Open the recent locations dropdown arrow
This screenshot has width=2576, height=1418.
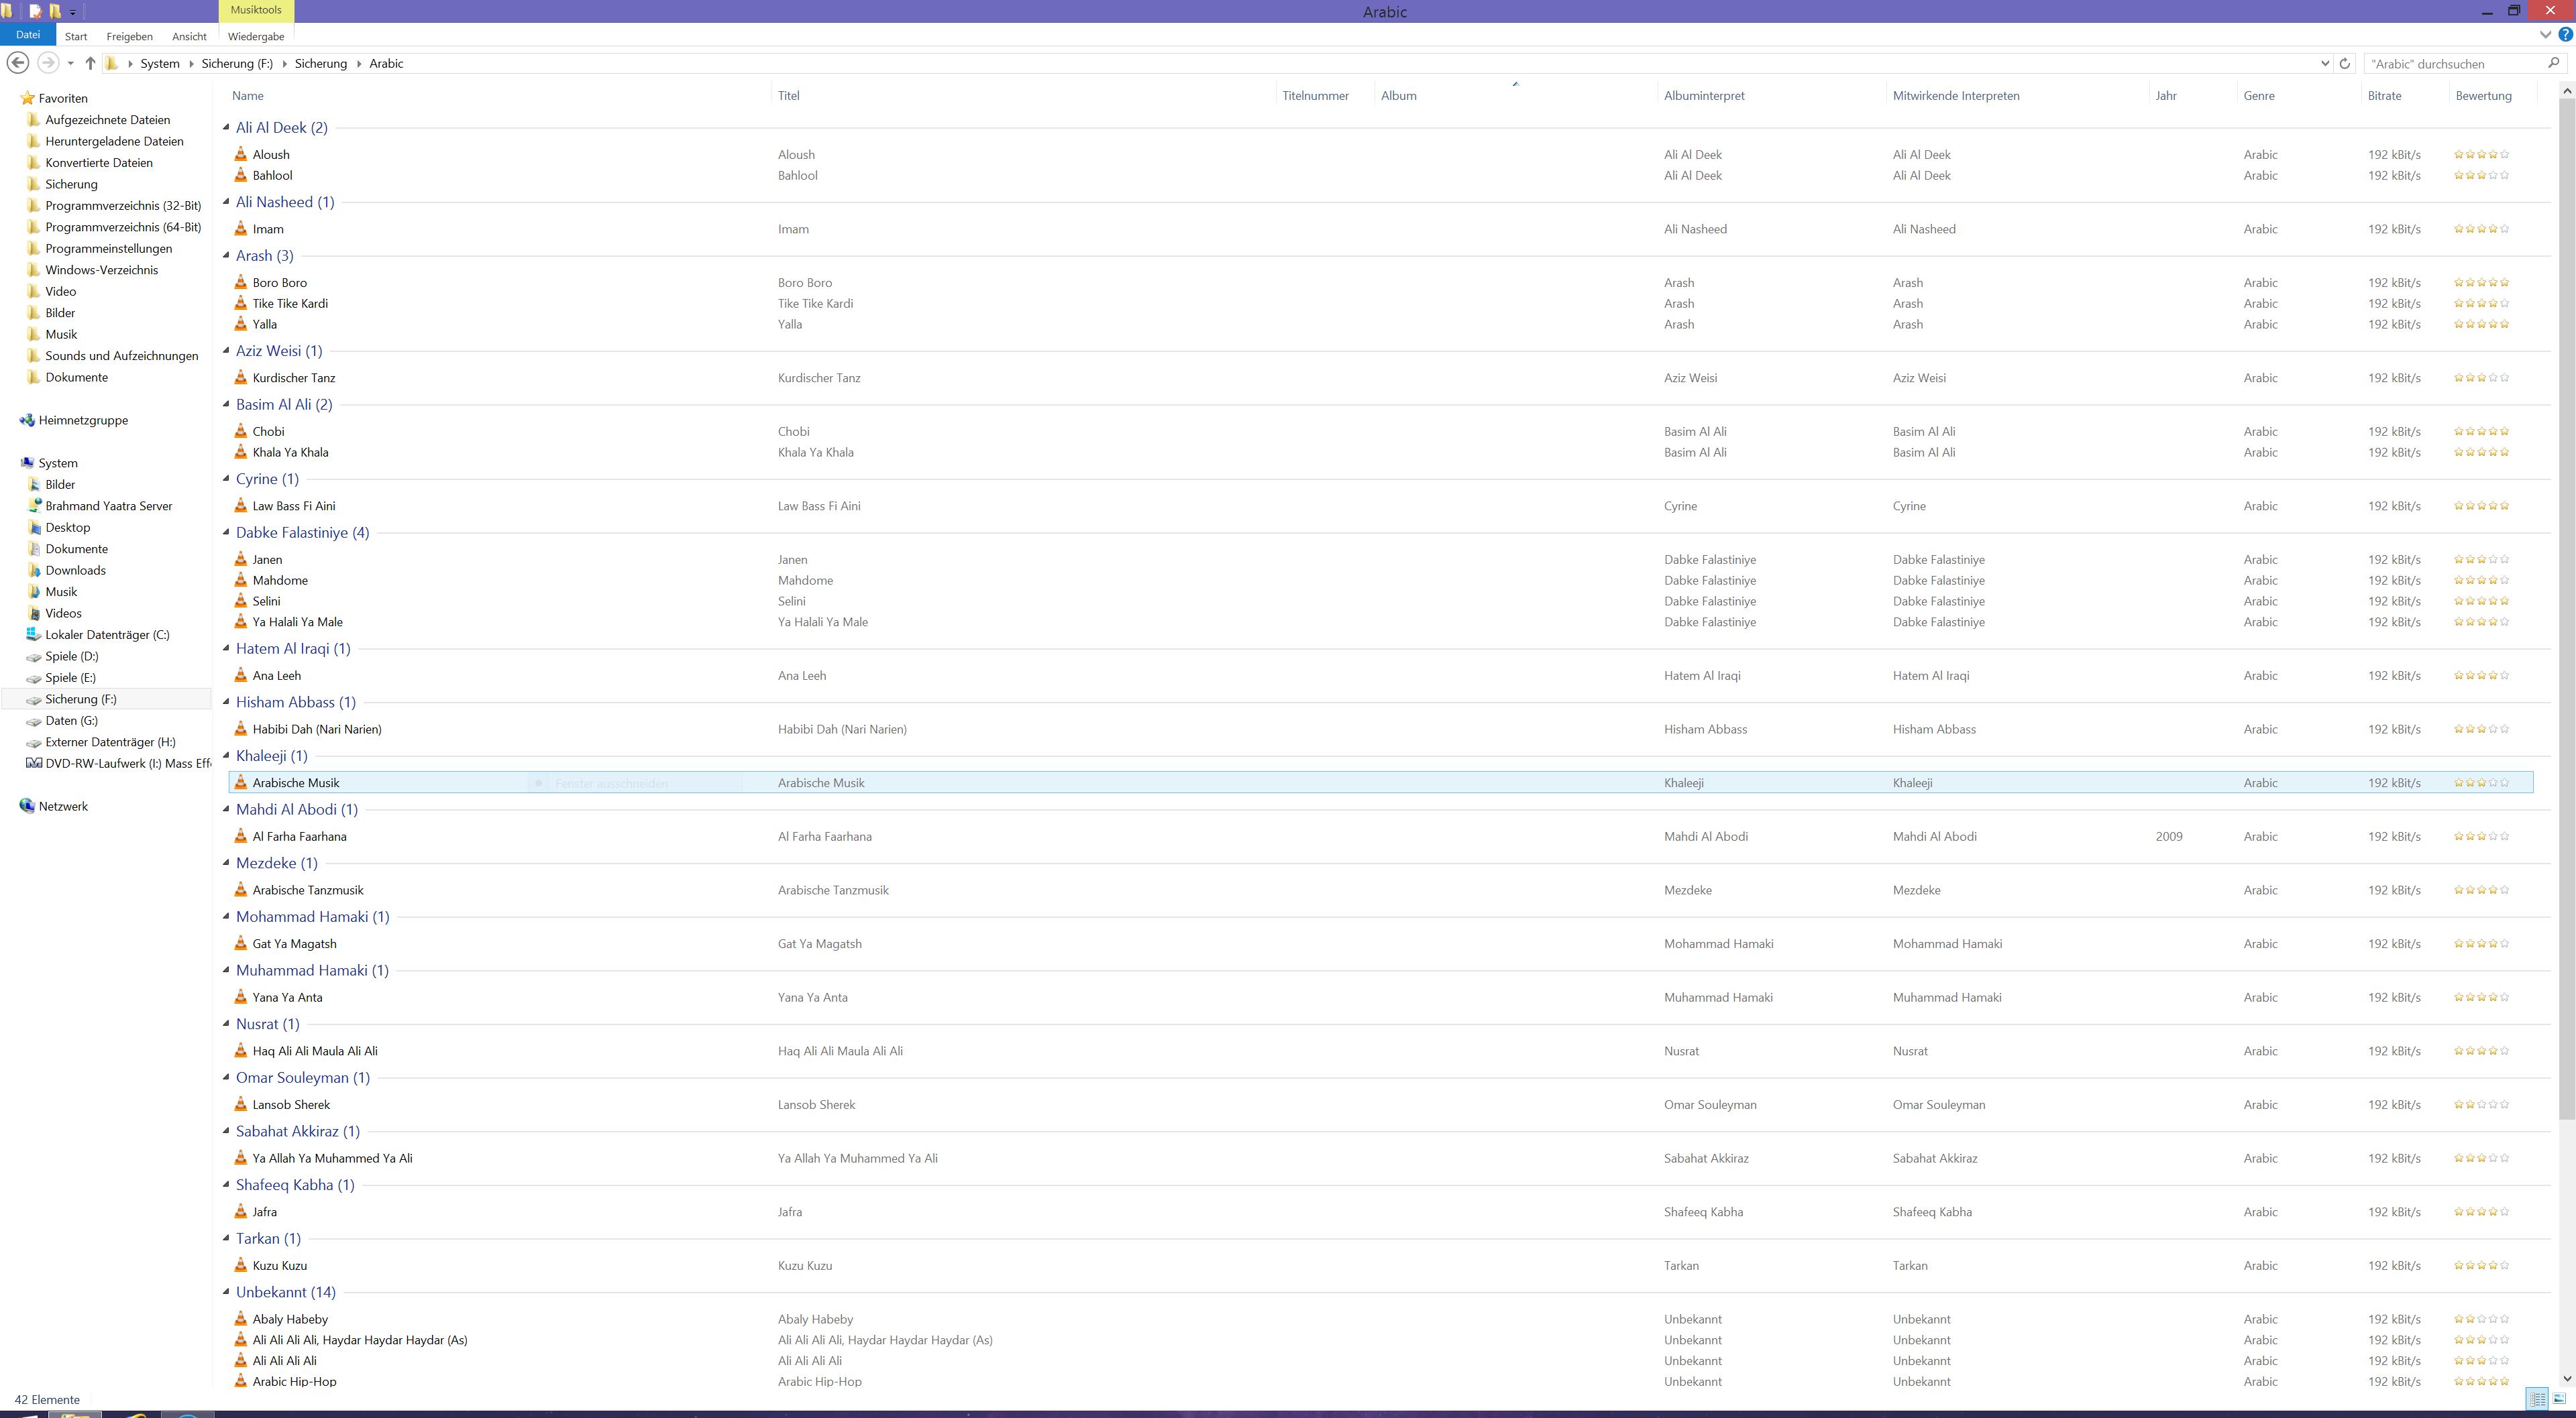(x=70, y=63)
